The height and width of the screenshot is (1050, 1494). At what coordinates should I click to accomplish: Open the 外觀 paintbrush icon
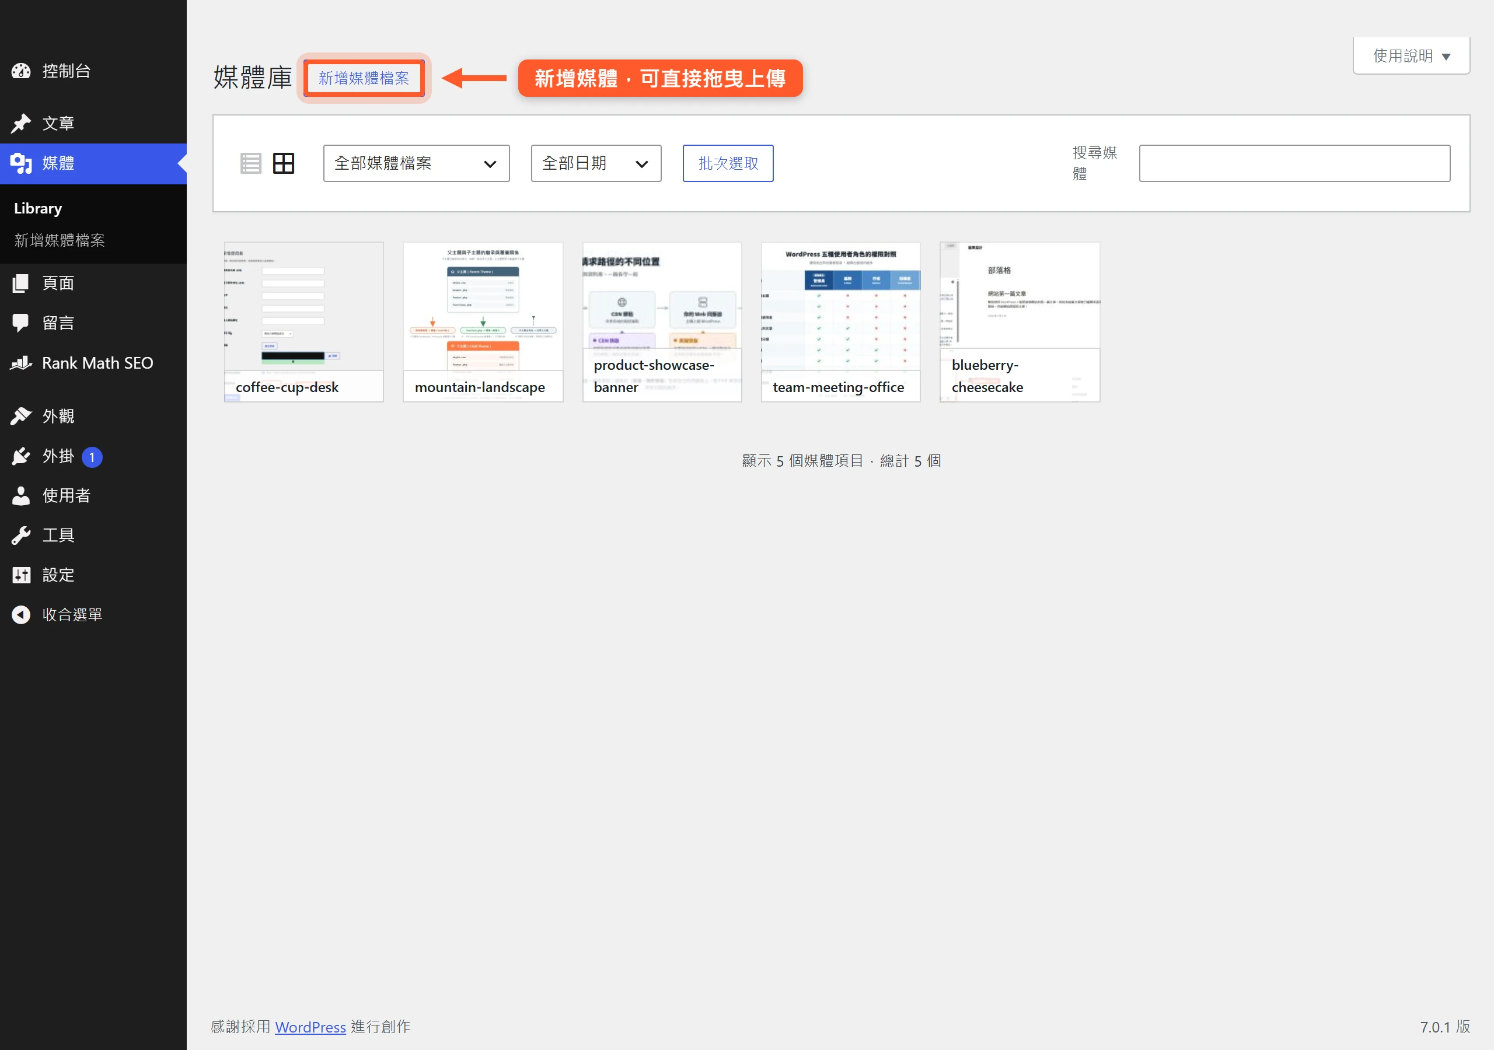[x=21, y=416]
